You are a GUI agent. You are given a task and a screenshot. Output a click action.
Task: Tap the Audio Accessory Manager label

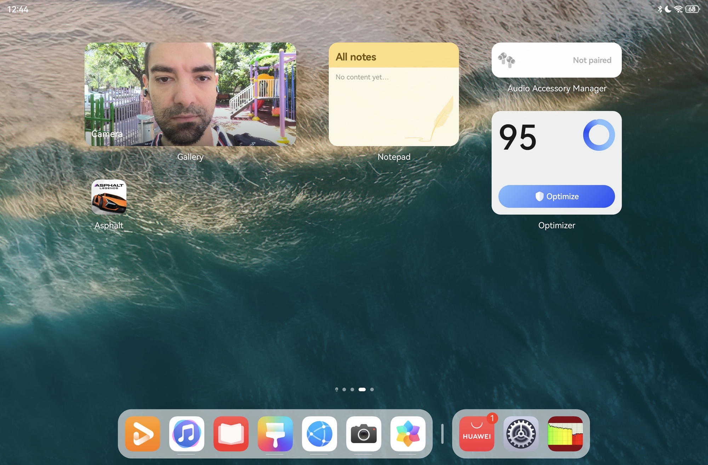(556, 88)
